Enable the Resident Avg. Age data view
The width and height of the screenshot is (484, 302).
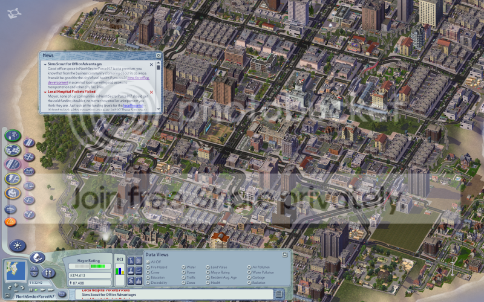click(x=208, y=277)
